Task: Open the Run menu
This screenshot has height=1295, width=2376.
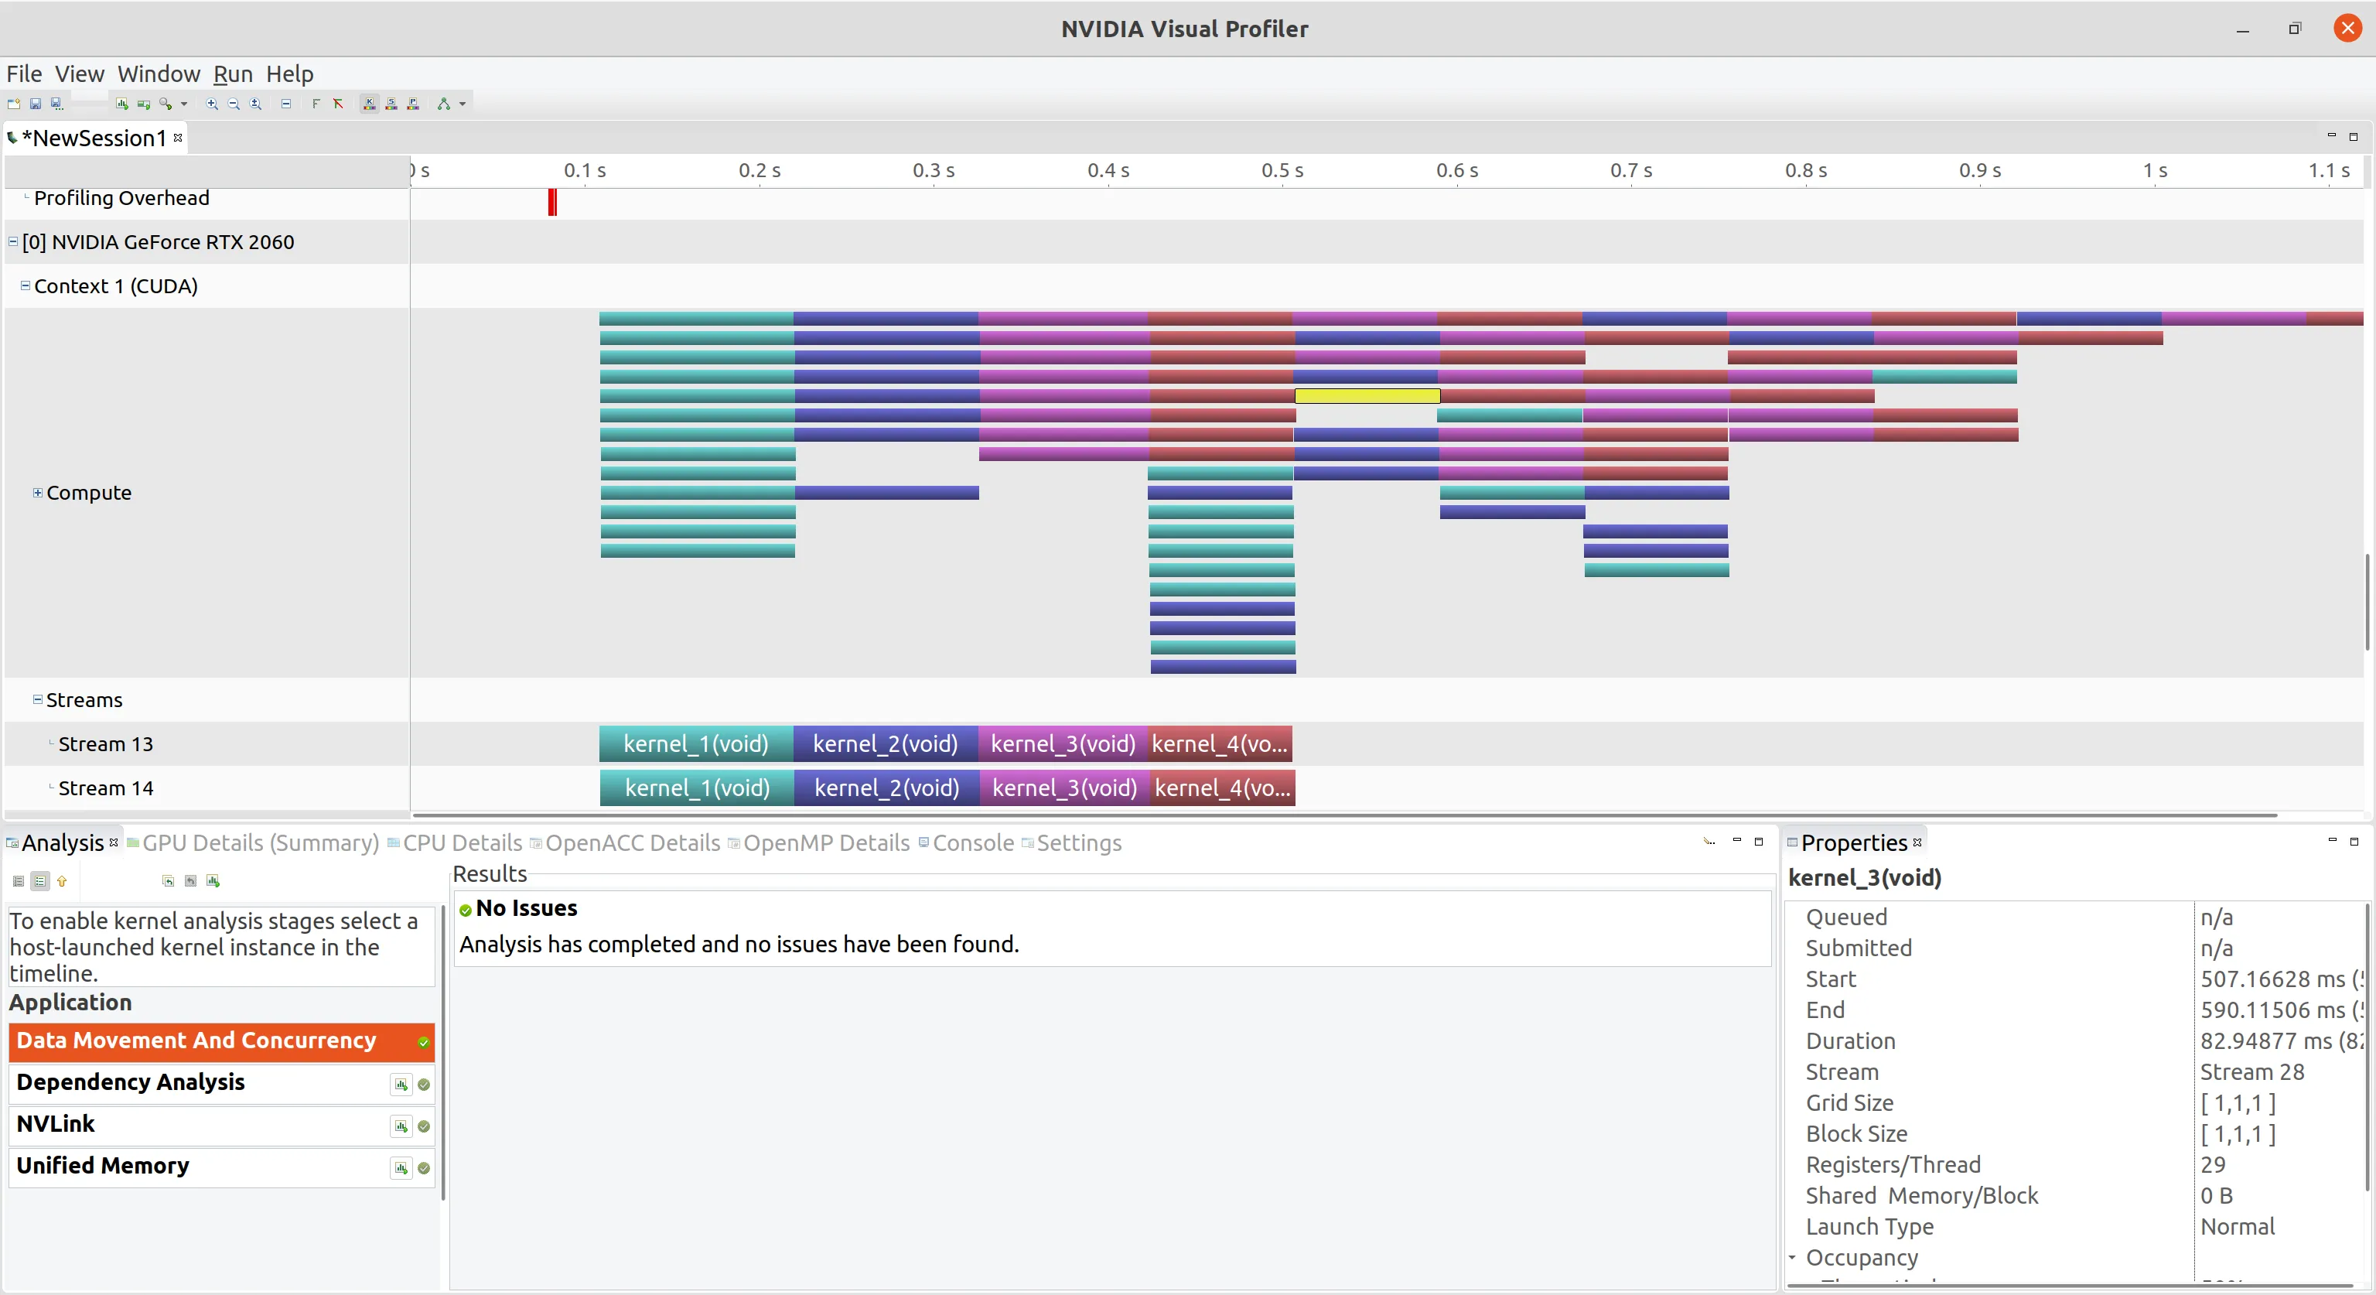Action: pos(233,73)
